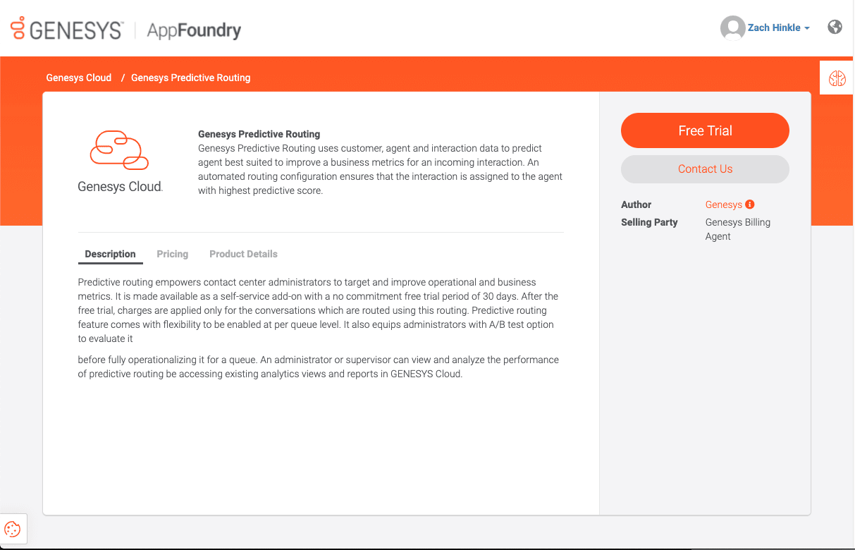The width and height of the screenshot is (855, 550).
Task: Click the Genesys Predictive Routing breadcrumb
Action: click(x=190, y=78)
